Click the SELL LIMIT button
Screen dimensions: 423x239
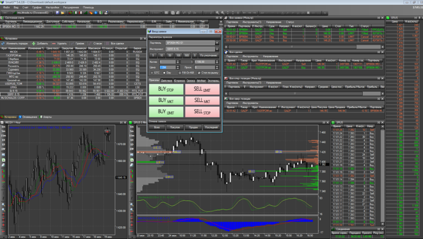(203, 89)
